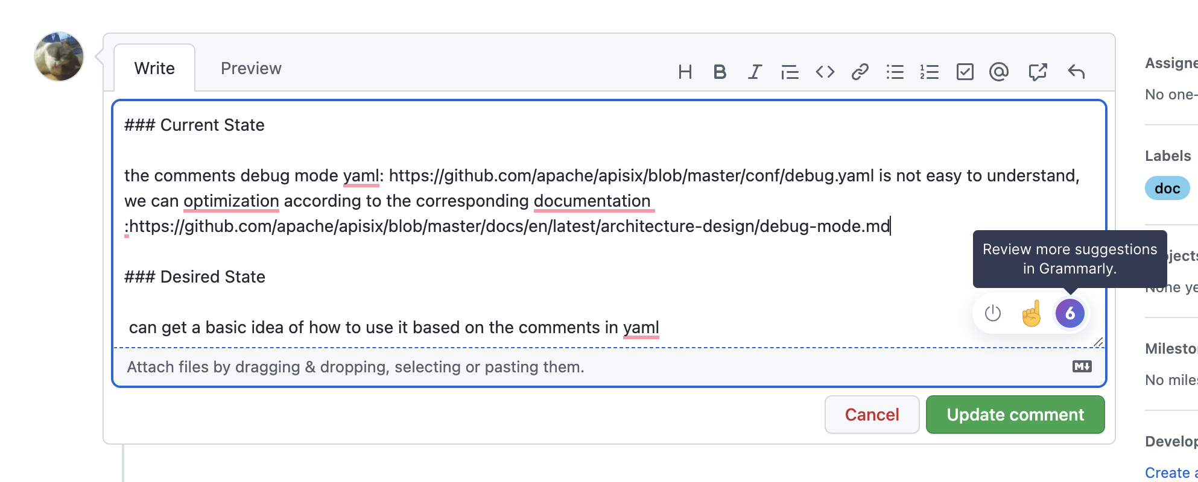The width and height of the screenshot is (1198, 482).
Task: Toggle bold text formatting
Action: coord(720,72)
